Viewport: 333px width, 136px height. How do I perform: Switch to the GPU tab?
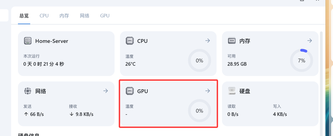[x=105, y=16]
